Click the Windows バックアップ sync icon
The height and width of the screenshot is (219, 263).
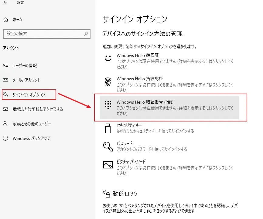(5, 138)
